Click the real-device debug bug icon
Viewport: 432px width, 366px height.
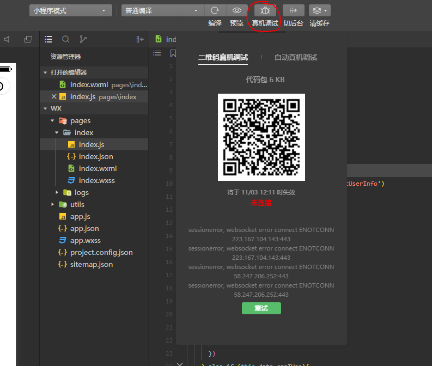(x=265, y=10)
